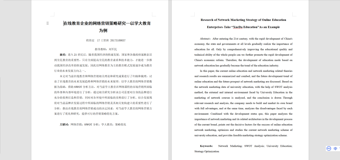
Task: Click 为例 on the title's second line
Action: pos(103,31)
